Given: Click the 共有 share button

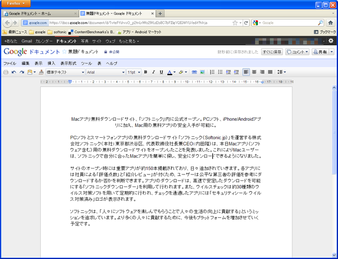Looking at the screenshot, I should point(320,52).
